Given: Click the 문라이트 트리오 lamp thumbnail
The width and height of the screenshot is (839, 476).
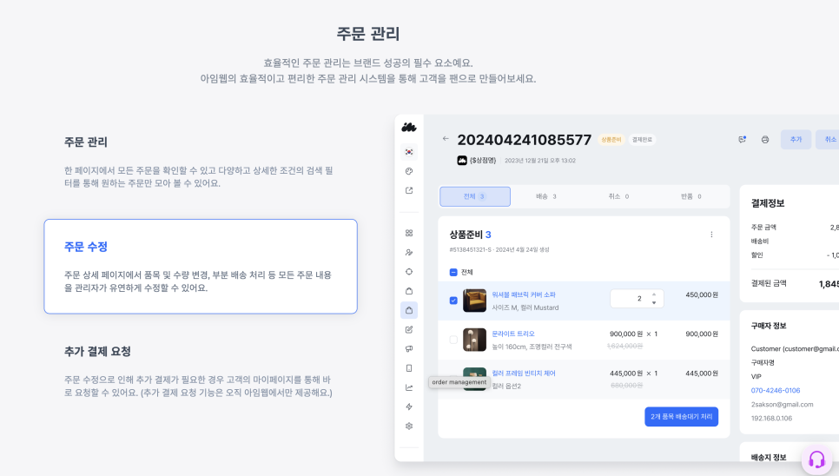Looking at the screenshot, I should point(474,340).
